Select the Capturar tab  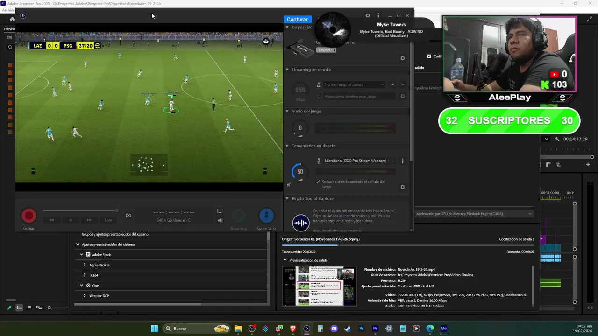(x=297, y=19)
